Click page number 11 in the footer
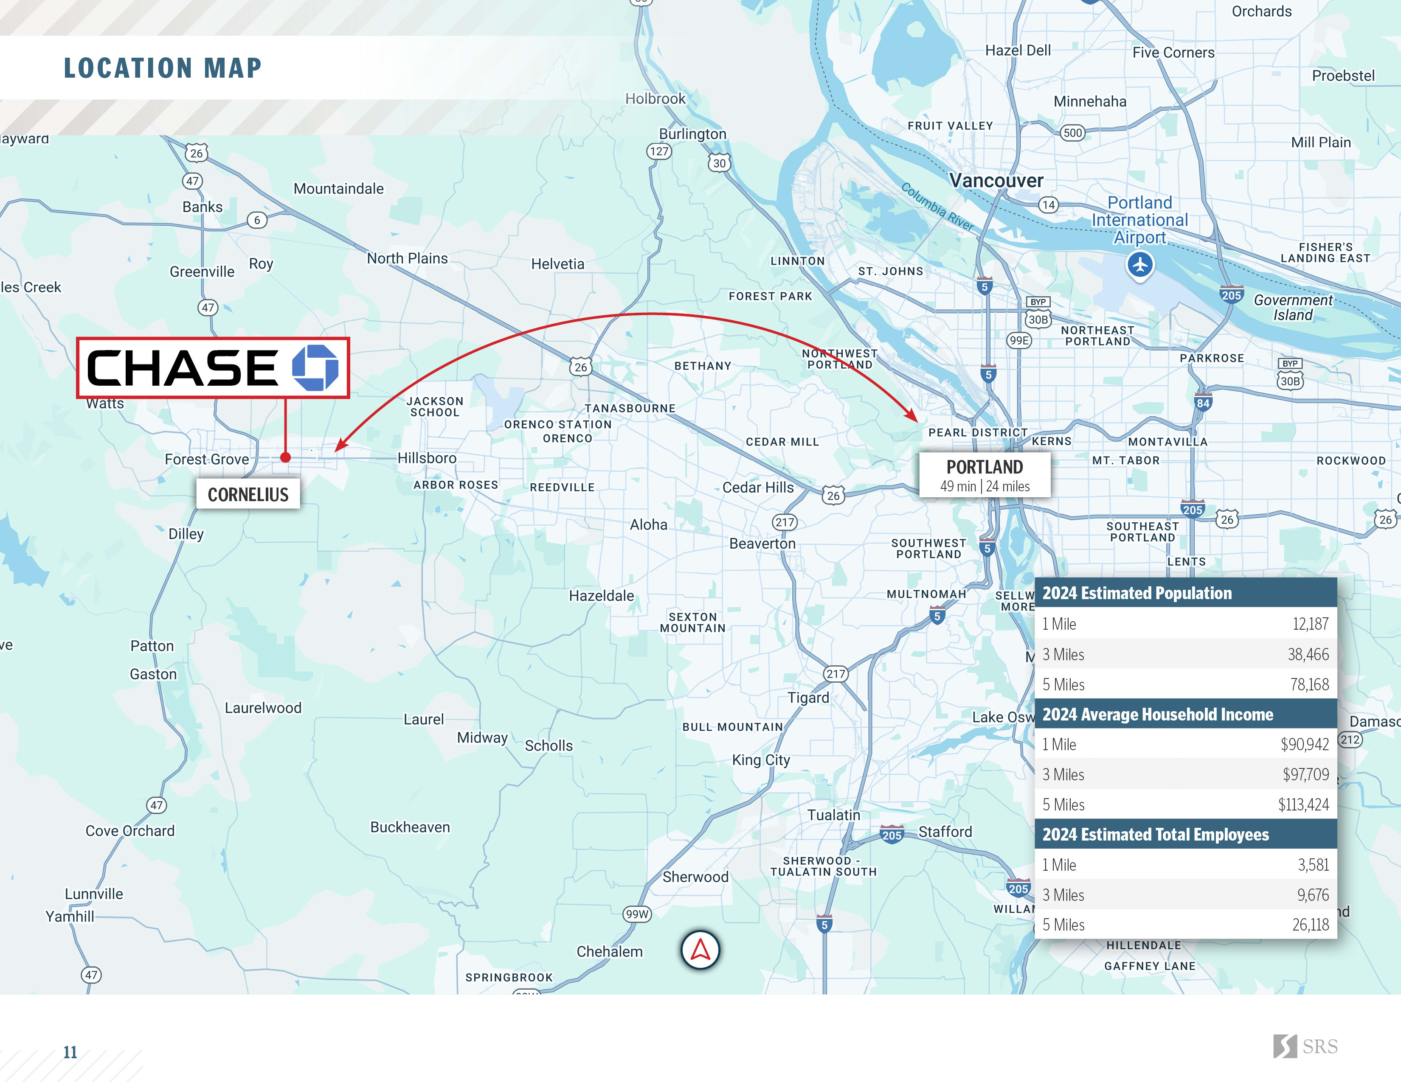 point(70,1053)
